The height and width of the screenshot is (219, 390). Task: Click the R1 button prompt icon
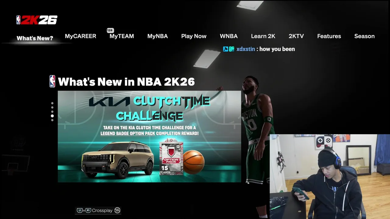pos(88,210)
